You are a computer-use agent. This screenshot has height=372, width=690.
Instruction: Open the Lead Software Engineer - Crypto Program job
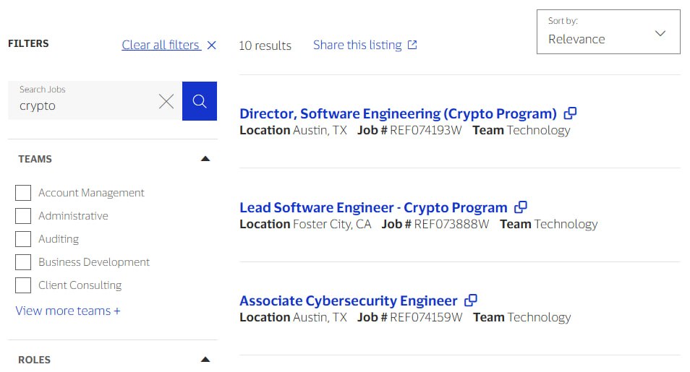373,208
